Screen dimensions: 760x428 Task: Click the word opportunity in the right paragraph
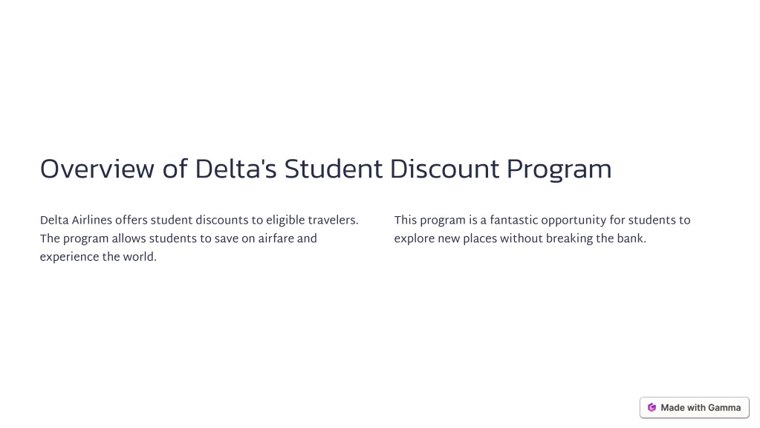574,221
